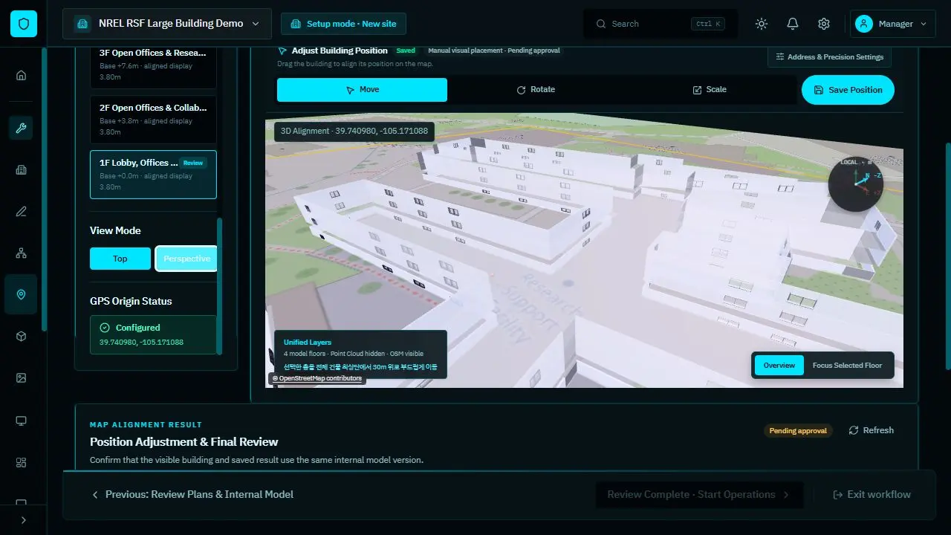Select Focus Selected Floor mode
This screenshot has width=951, height=535.
[847, 366]
